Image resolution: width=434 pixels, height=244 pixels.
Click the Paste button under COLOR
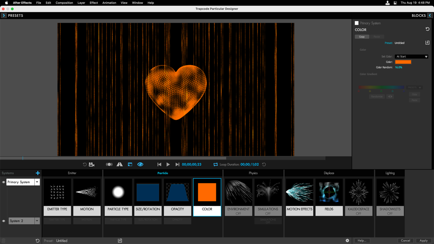(377, 37)
